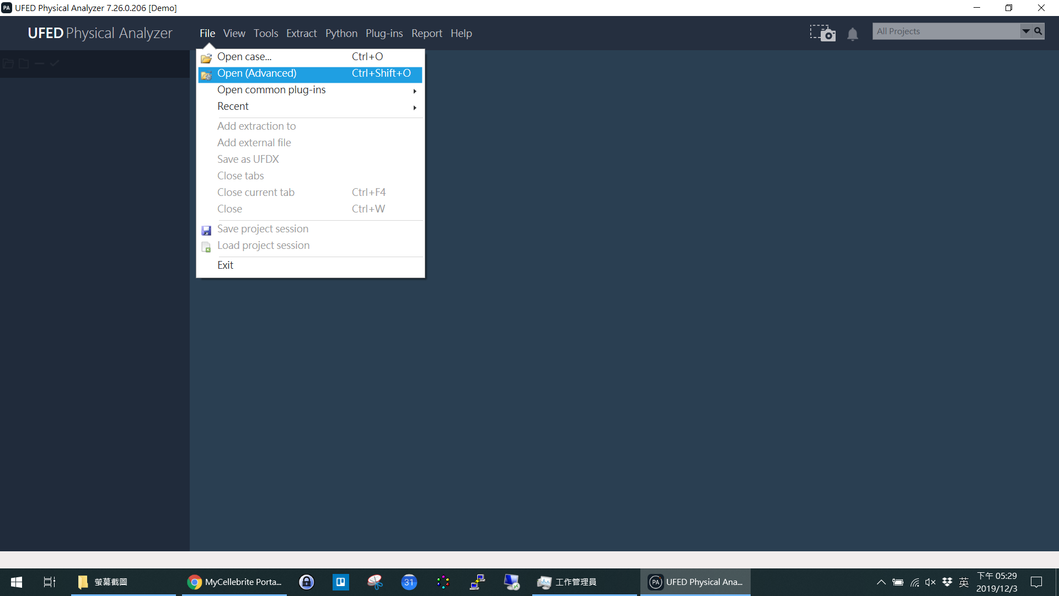1059x596 pixels.
Task: Open the Action Center notifications icon
Action: click(1036, 582)
